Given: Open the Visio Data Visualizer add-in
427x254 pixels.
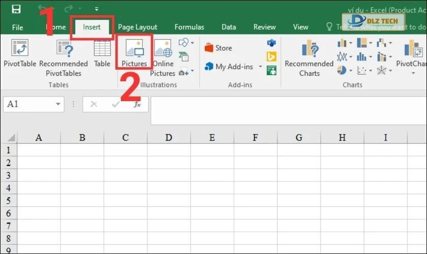Looking at the screenshot, I should click(x=271, y=43).
